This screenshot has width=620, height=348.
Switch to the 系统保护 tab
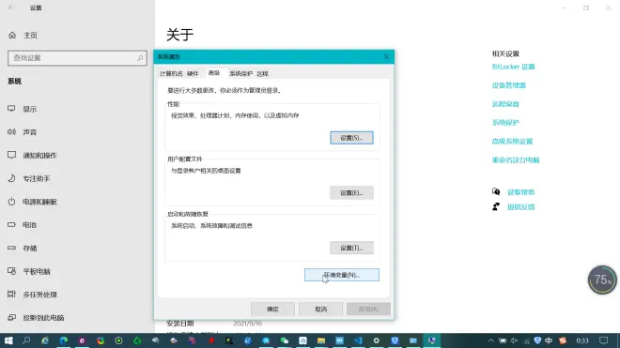pyautogui.click(x=240, y=74)
